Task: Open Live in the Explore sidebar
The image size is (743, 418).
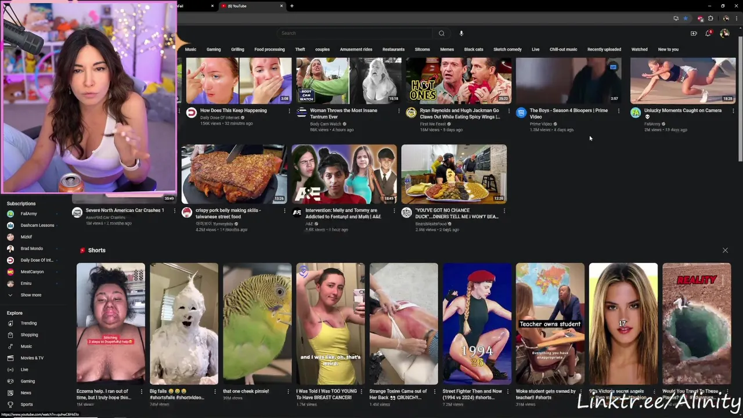Action: (x=24, y=370)
